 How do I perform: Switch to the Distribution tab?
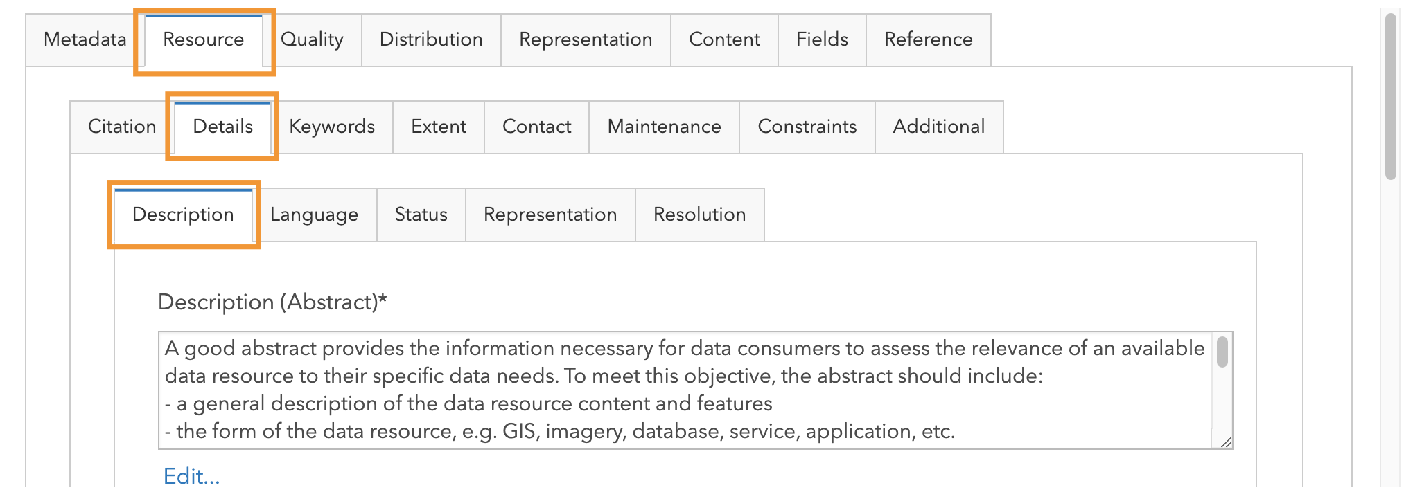pos(430,39)
